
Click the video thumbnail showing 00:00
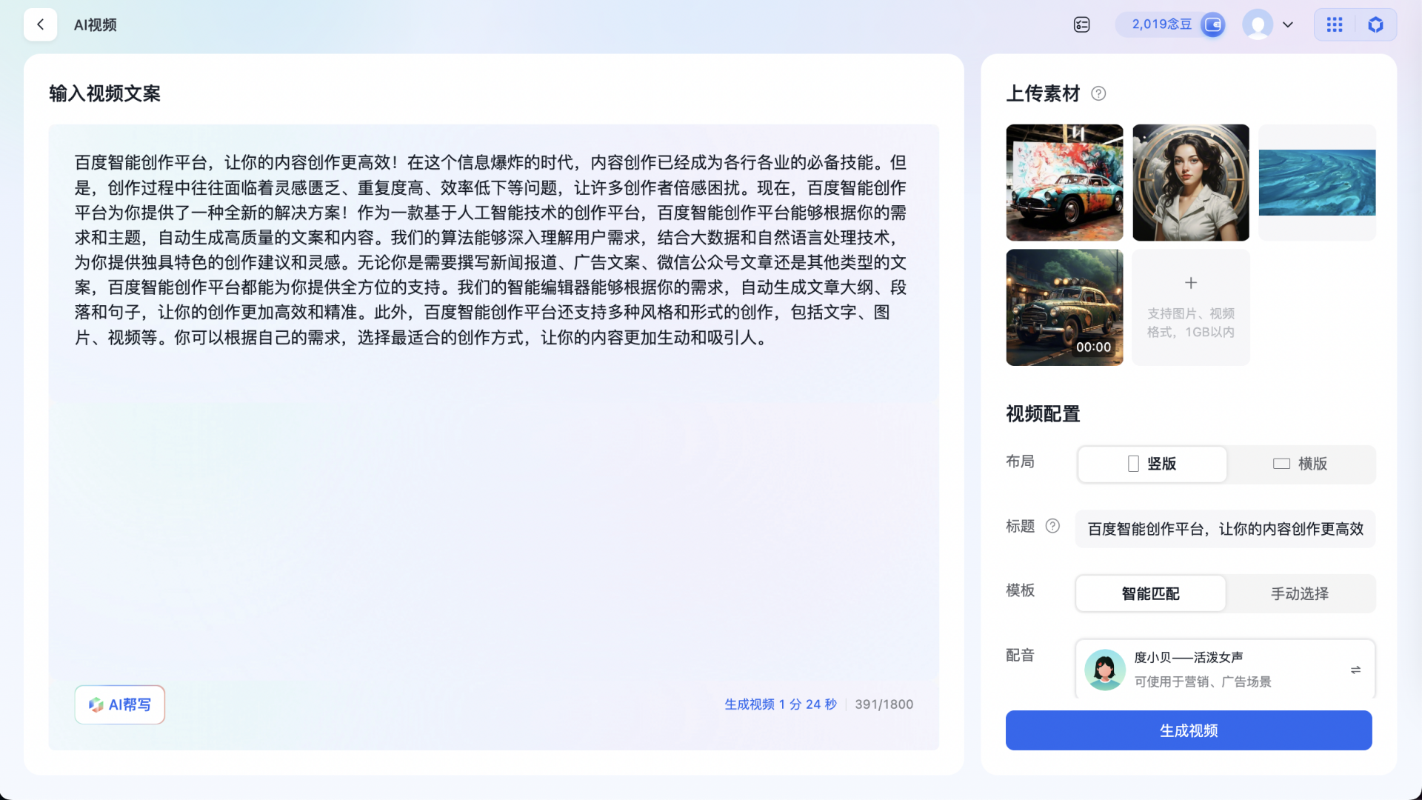point(1064,307)
